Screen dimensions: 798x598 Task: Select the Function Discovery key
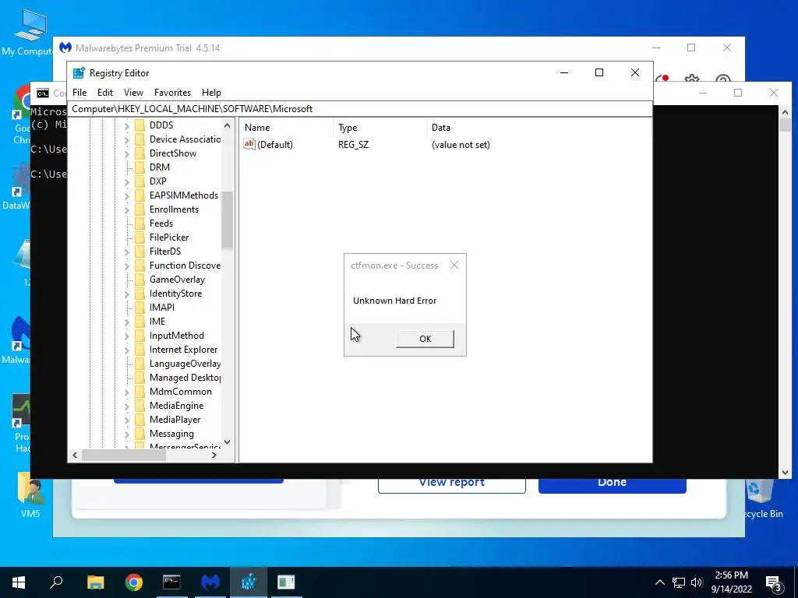click(185, 266)
